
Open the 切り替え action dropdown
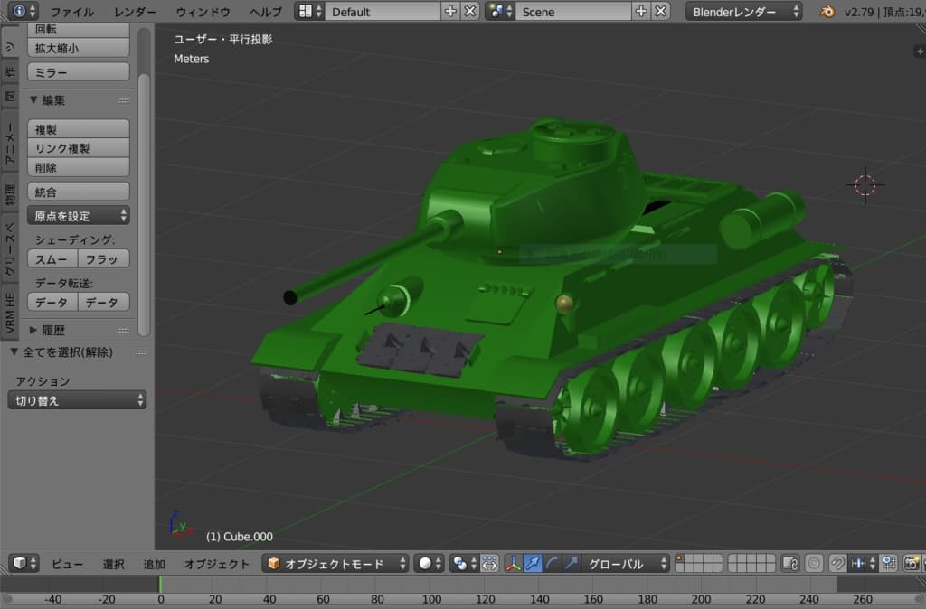[x=77, y=400]
